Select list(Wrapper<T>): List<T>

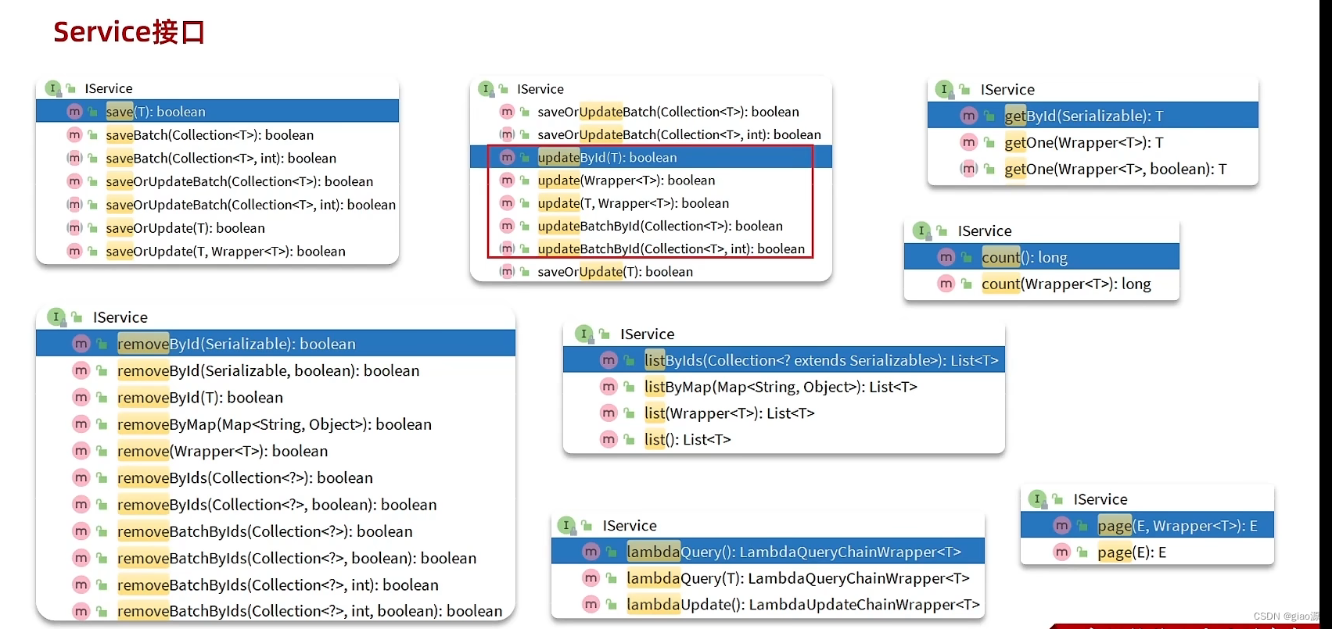(730, 413)
